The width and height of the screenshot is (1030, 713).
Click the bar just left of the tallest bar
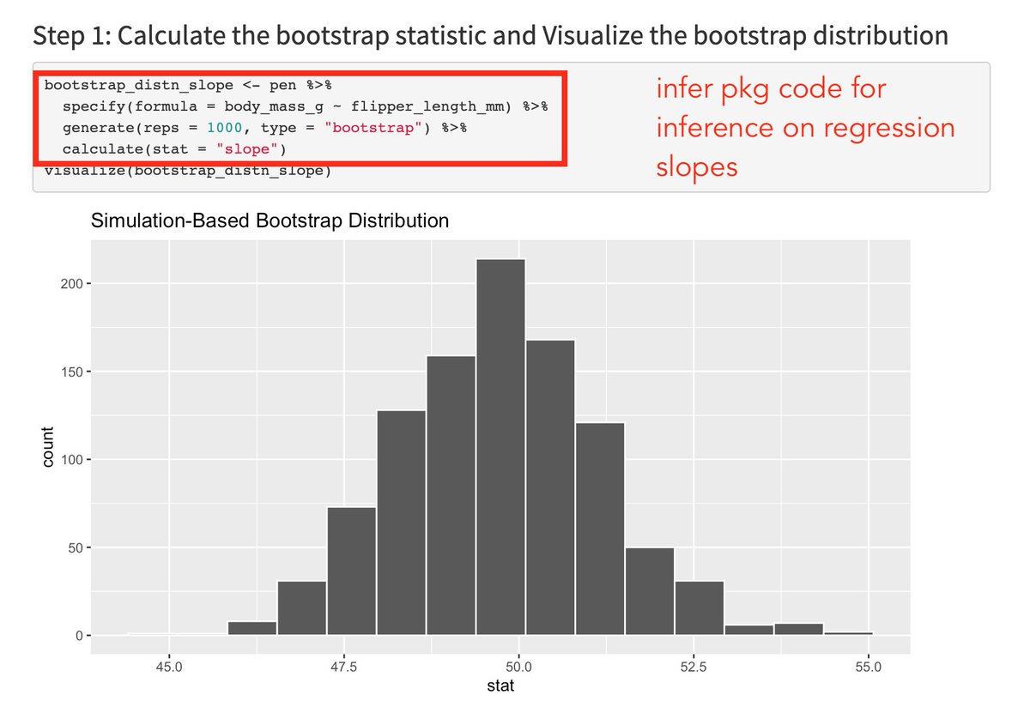tap(451, 495)
